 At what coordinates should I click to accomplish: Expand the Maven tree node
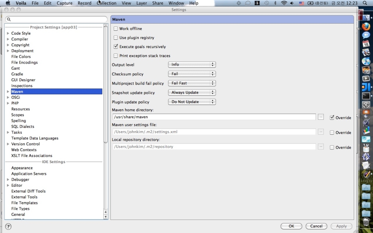tap(8, 91)
